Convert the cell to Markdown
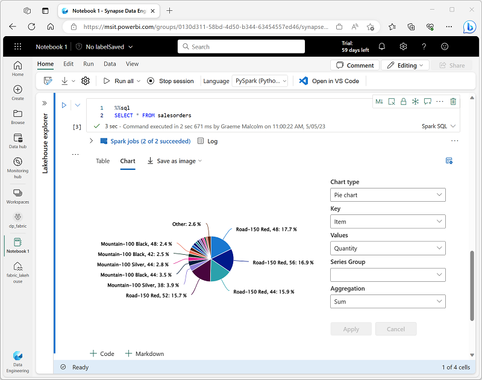 pos(380,102)
